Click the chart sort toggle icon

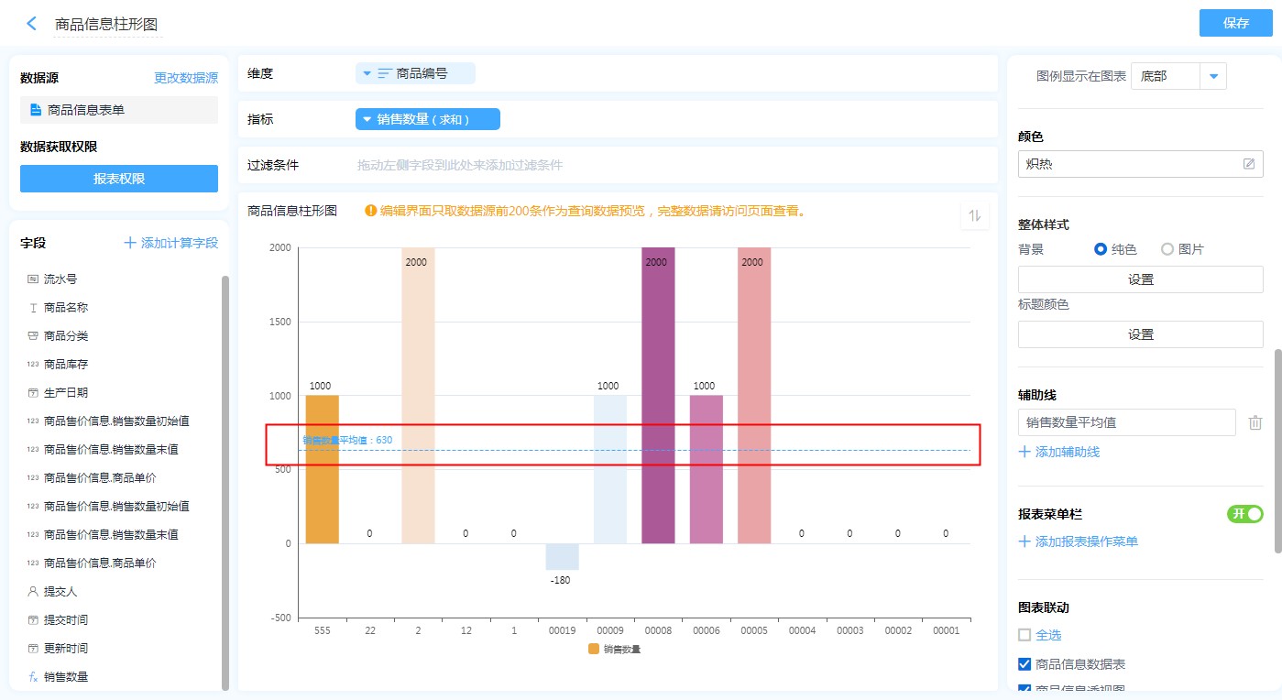point(975,215)
